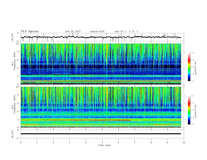Click the "ch.1(V)" axis label

pos(13,37)
